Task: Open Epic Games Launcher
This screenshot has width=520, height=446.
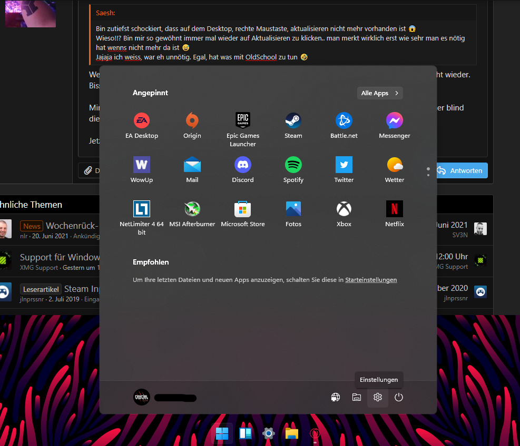Action: point(243,129)
